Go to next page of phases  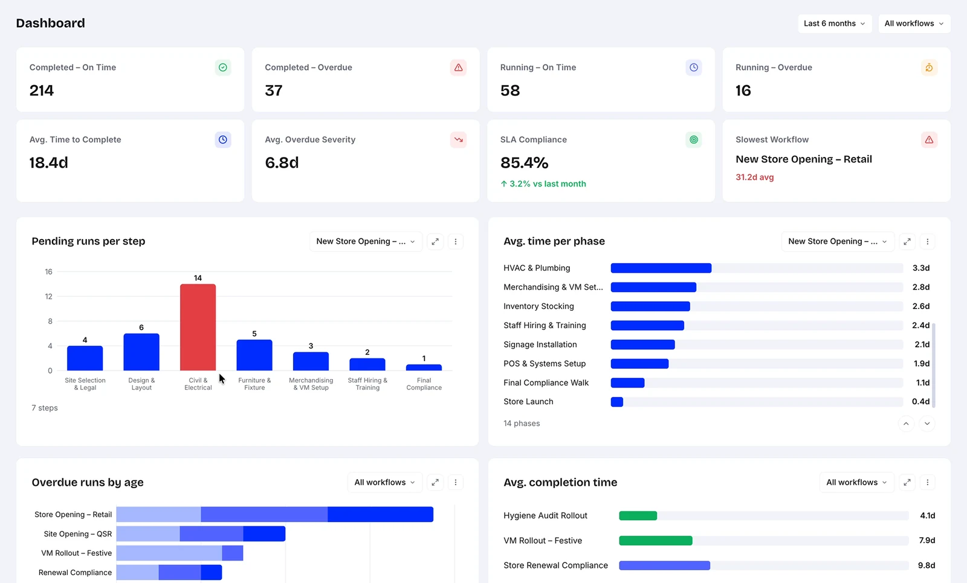[927, 424]
